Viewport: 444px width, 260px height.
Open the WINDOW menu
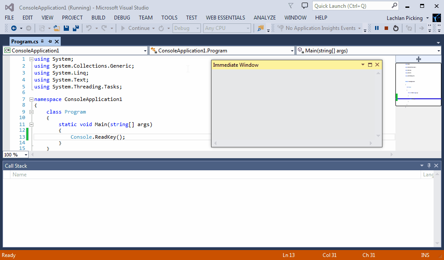point(295,17)
